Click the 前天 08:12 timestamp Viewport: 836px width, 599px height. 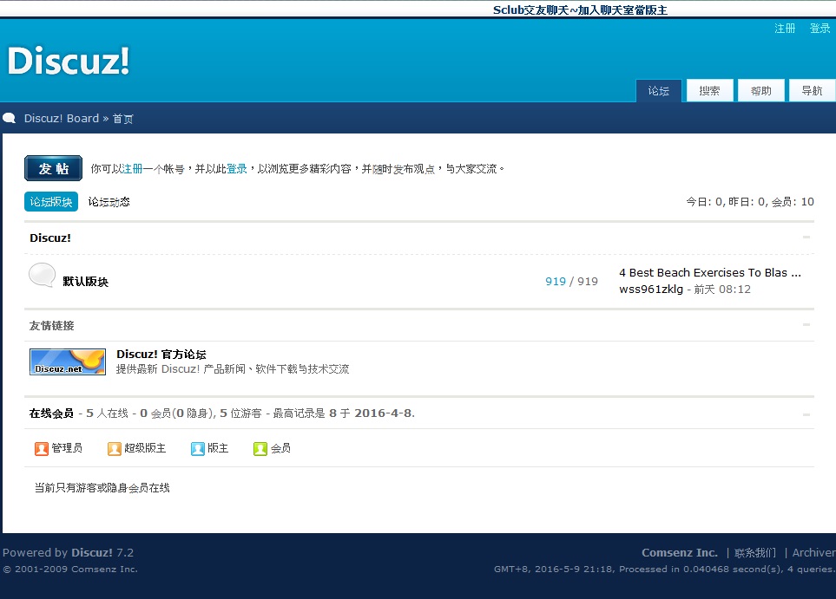coord(722,290)
